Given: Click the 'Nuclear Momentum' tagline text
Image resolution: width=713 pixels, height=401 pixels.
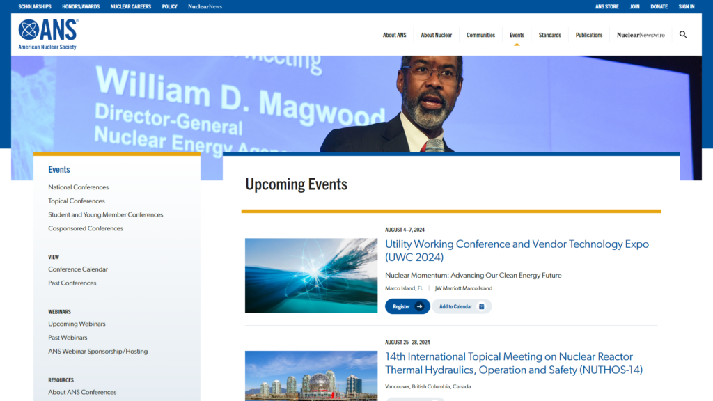Looking at the screenshot, I should click(473, 275).
